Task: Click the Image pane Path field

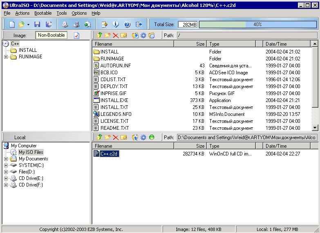Action: coord(247,36)
